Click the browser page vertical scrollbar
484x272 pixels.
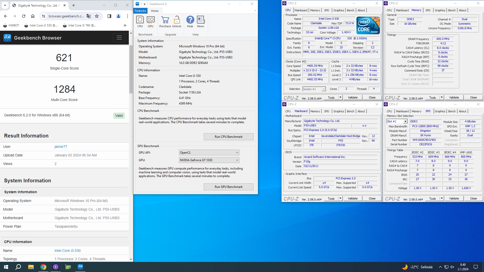(x=131, y=70)
